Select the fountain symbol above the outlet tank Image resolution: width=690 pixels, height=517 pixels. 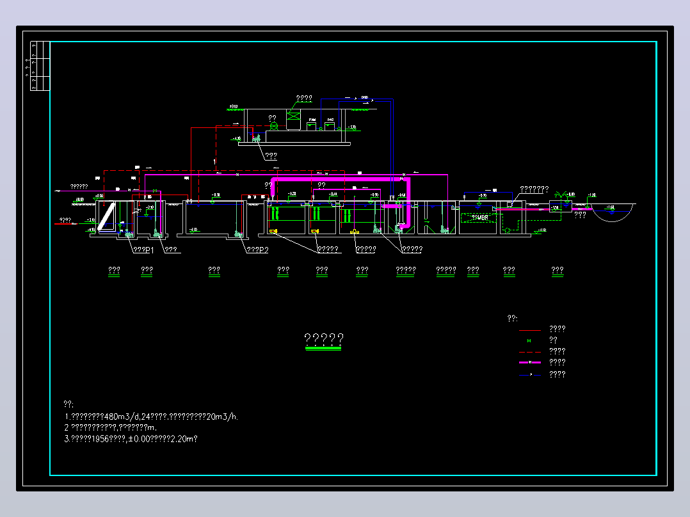pos(561,195)
